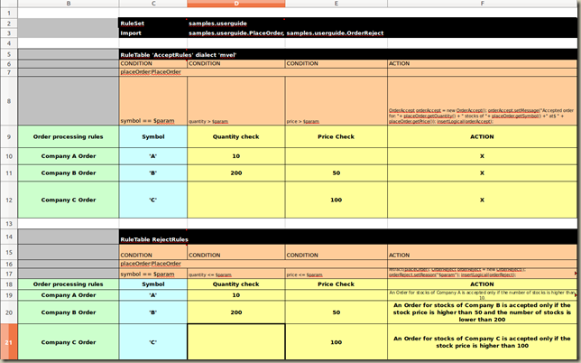Select column header F
This screenshot has width=581, height=363.
pyautogui.click(x=482, y=4)
